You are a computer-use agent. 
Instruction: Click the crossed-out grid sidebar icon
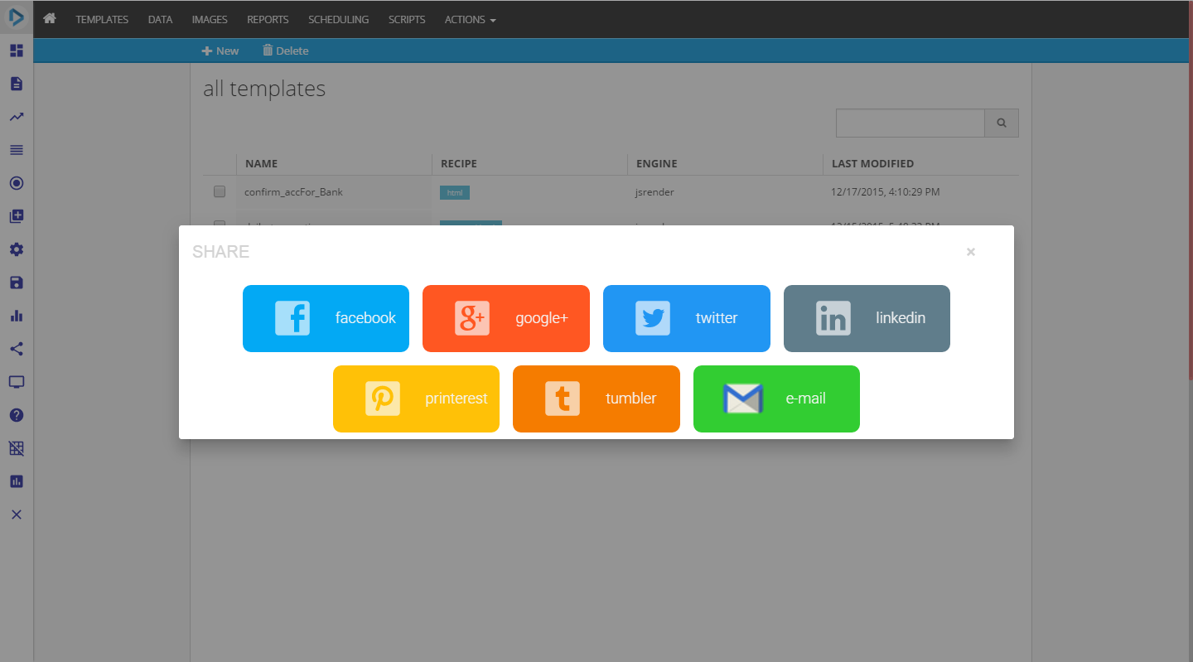coord(17,448)
